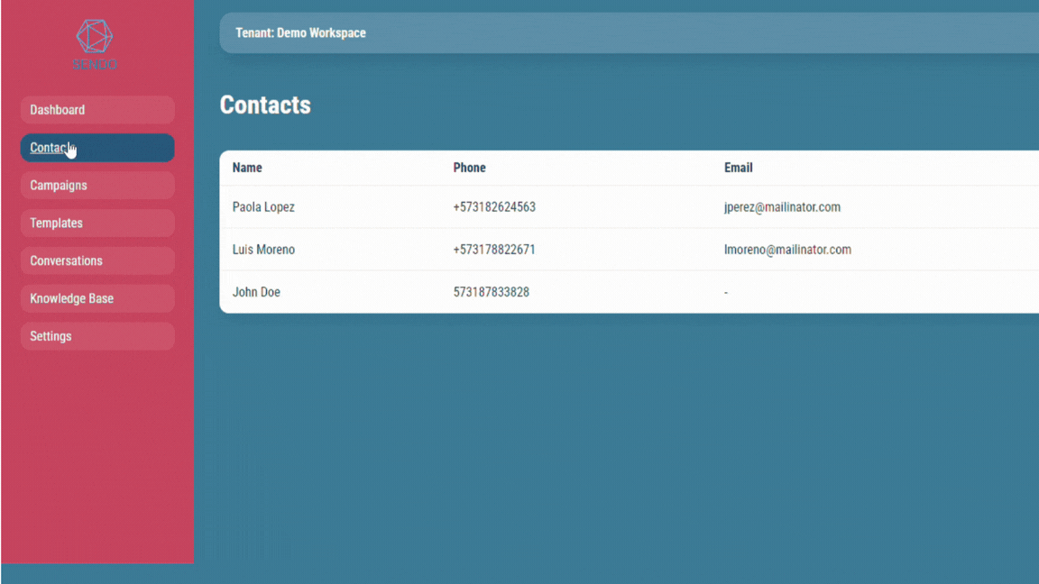Open Templates in the sidebar
The width and height of the screenshot is (1039, 584).
97,224
